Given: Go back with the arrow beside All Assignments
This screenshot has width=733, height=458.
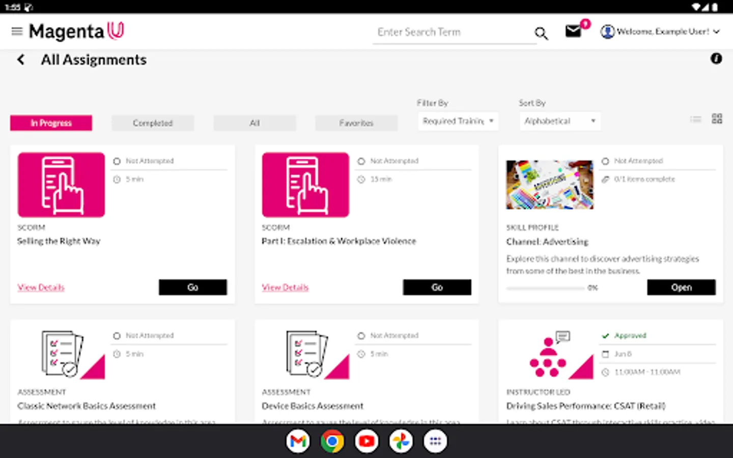Looking at the screenshot, I should click(21, 60).
